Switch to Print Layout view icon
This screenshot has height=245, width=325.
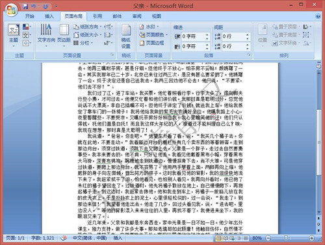tap(219, 239)
